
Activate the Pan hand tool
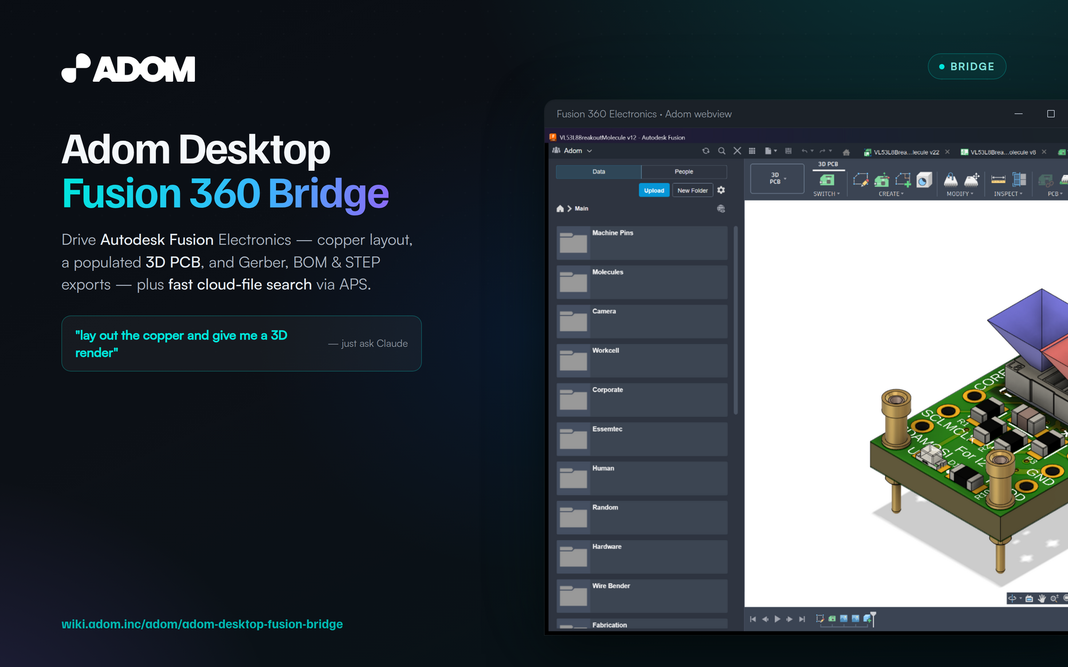pos(1042,598)
